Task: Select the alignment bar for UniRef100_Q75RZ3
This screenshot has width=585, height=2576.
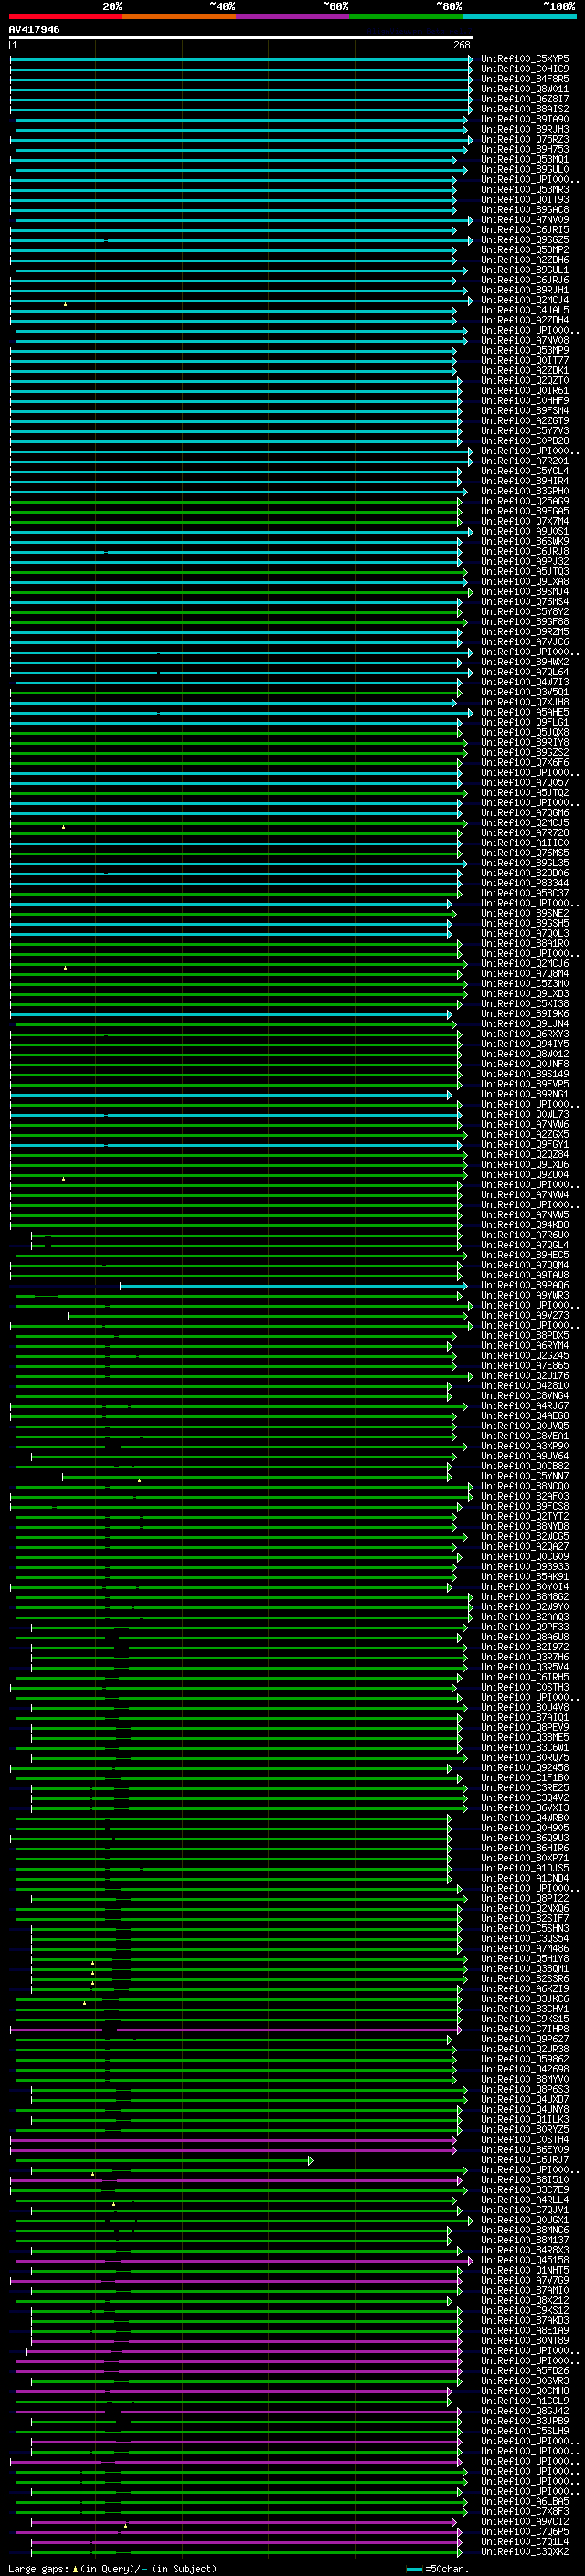Action: click(241, 139)
